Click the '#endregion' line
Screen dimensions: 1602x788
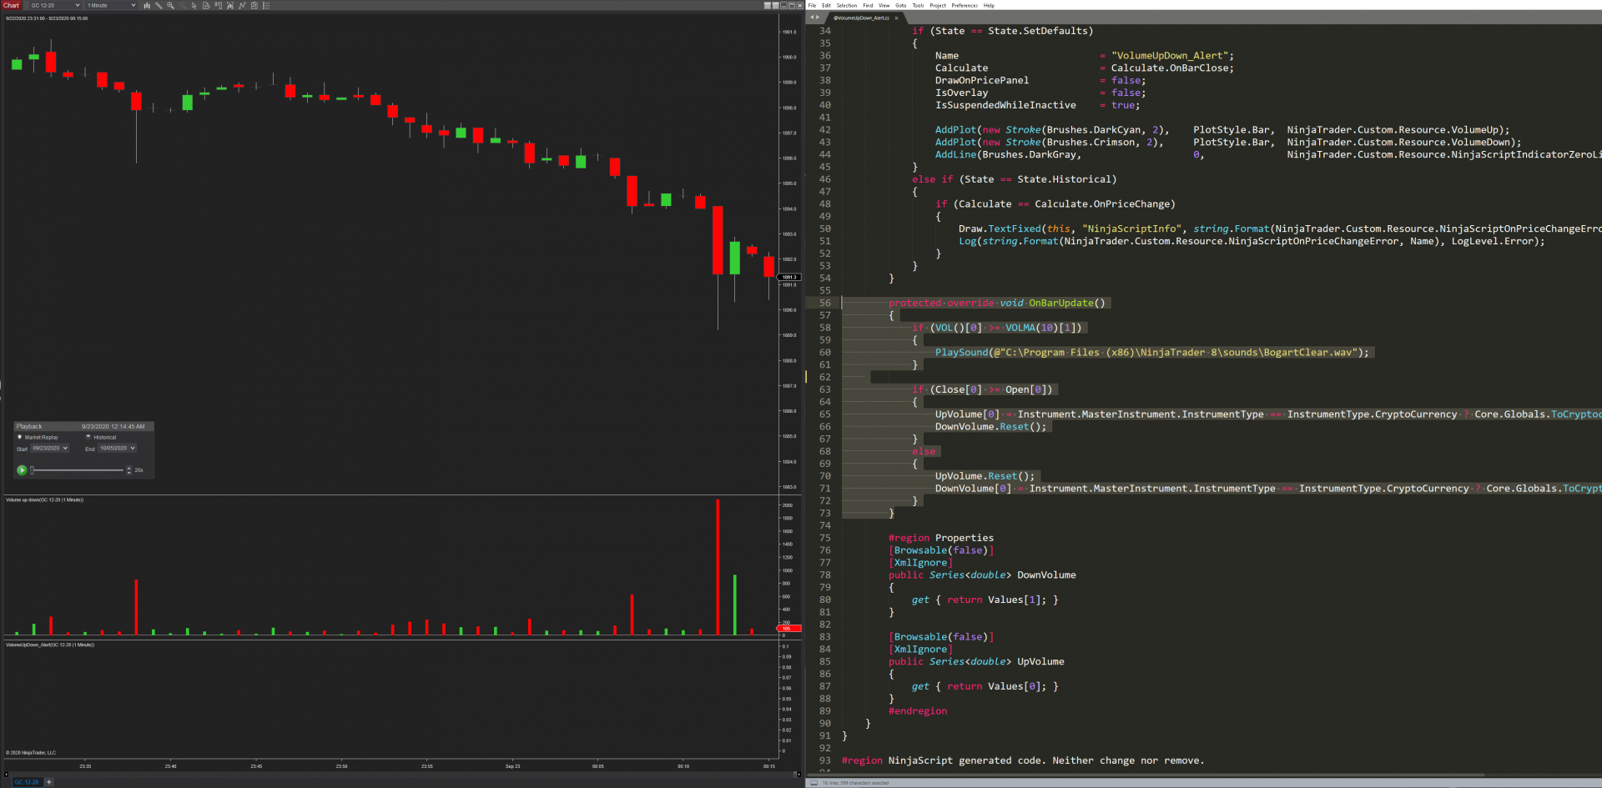tap(918, 711)
